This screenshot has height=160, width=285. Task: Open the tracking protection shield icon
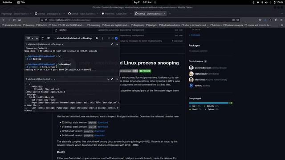42,20
